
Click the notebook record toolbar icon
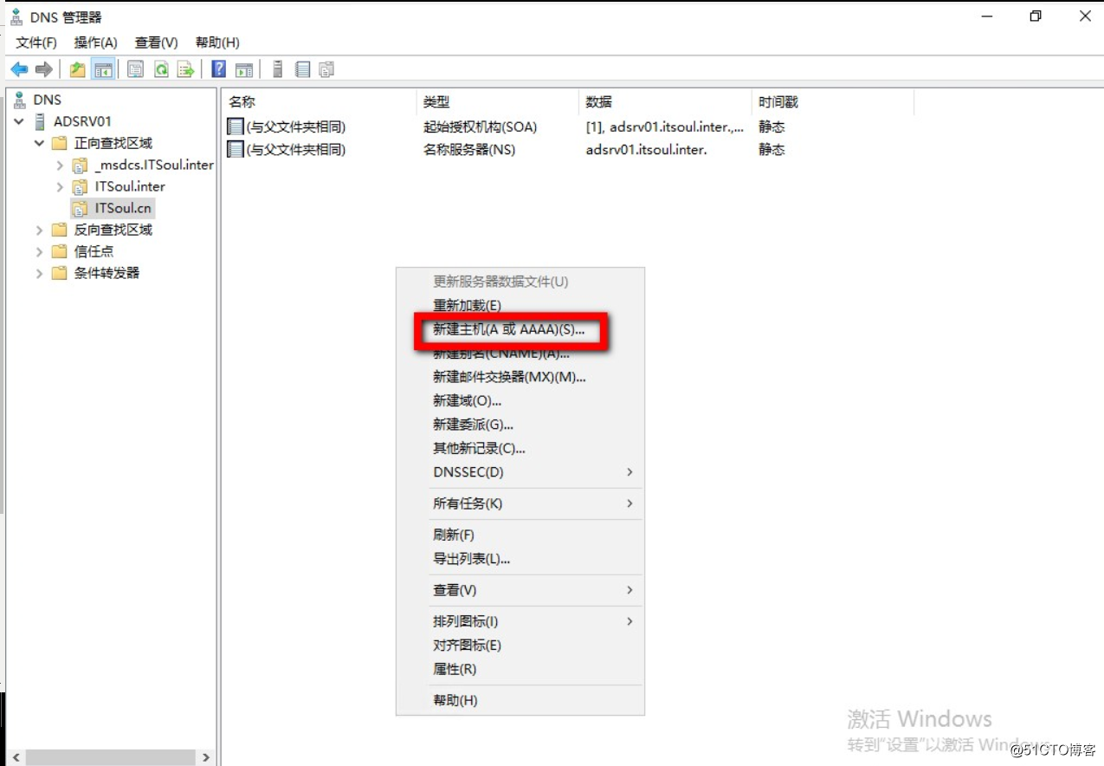pyautogui.click(x=302, y=69)
